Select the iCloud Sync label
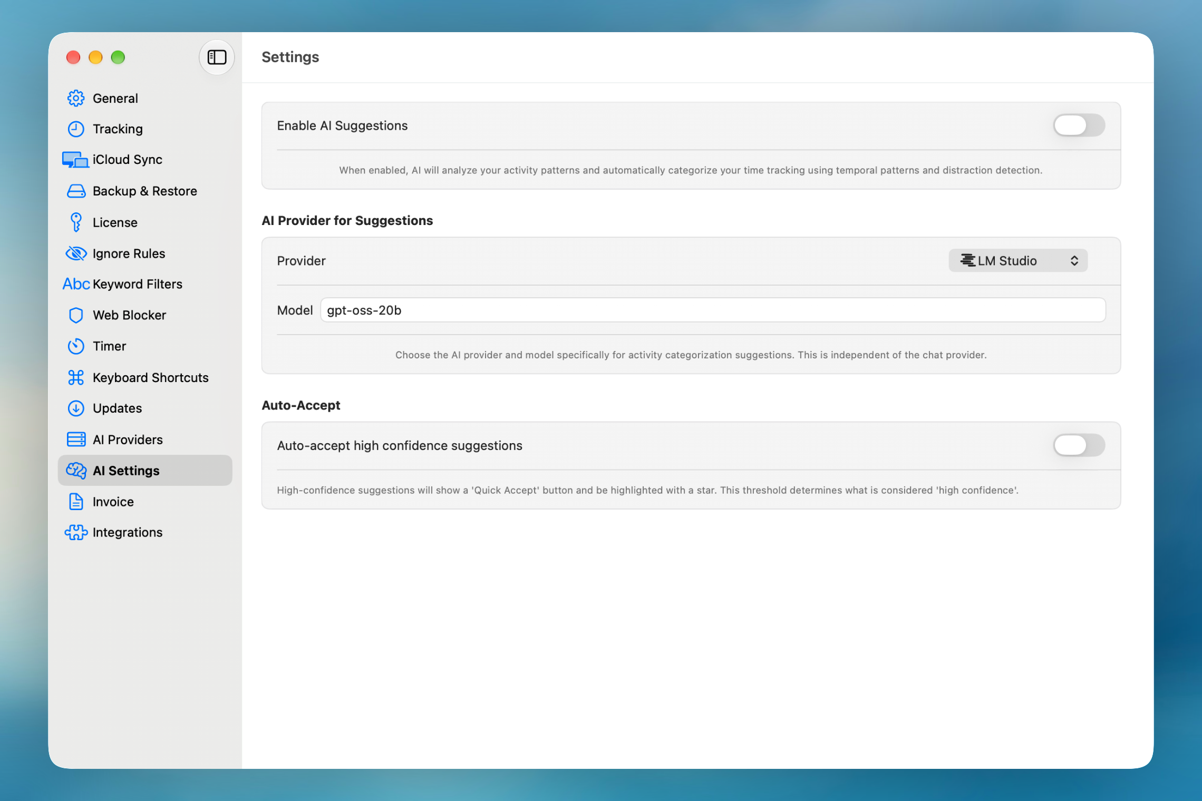This screenshot has width=1202, height=801. coord(128,160)
